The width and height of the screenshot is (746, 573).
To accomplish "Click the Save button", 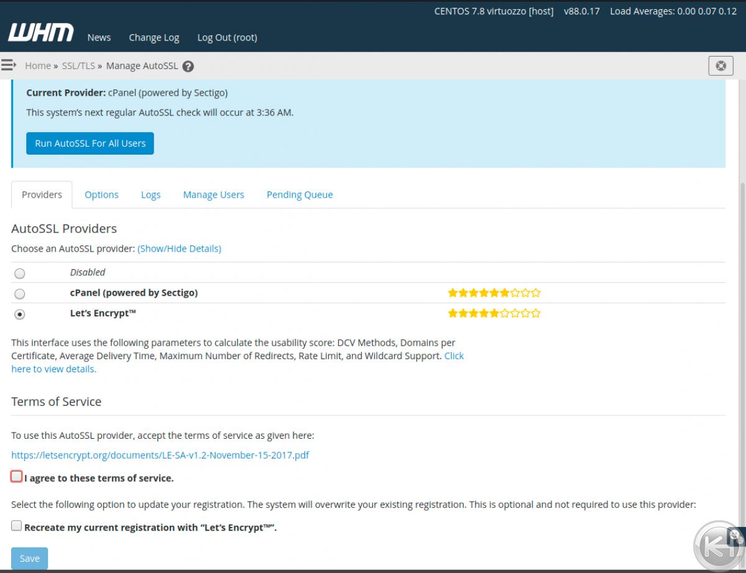I will pos(29,558).
